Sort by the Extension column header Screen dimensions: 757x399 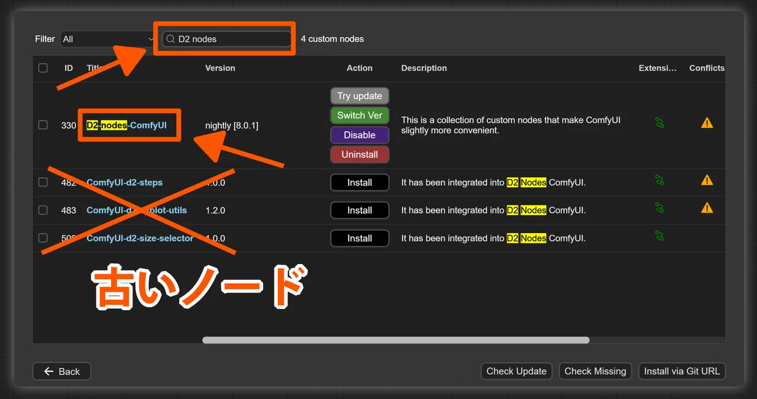(657, 68)
